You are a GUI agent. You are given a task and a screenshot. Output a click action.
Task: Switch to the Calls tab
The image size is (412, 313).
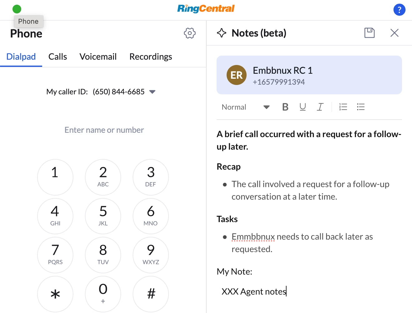pos(58,57)
